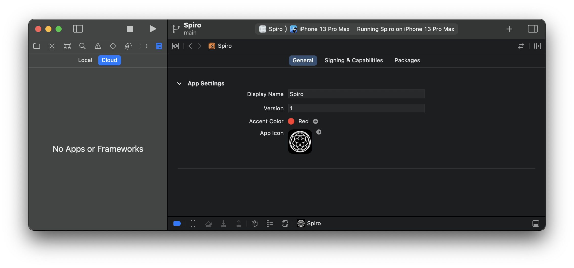The image size is (574, 268).
Task: Click the App Icon thumbnail
Action: tap(300, 142)
